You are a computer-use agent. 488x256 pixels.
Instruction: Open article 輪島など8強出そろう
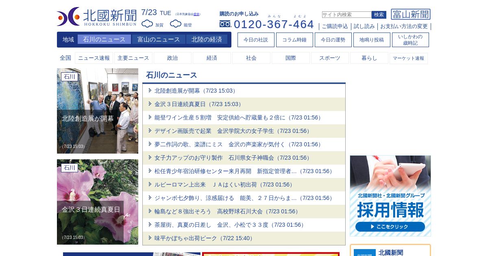(x=227, y=211)
